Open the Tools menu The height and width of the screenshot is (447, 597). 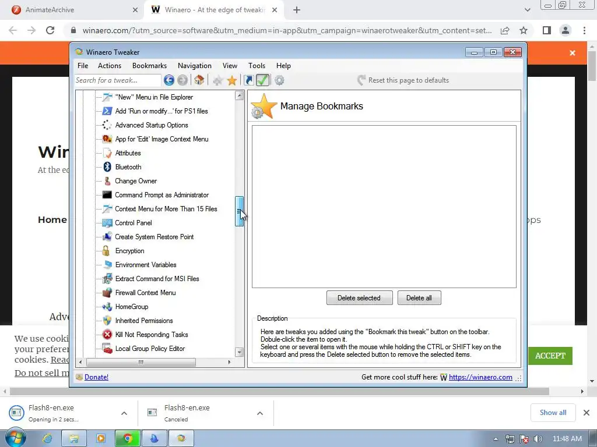click(257, 66)
